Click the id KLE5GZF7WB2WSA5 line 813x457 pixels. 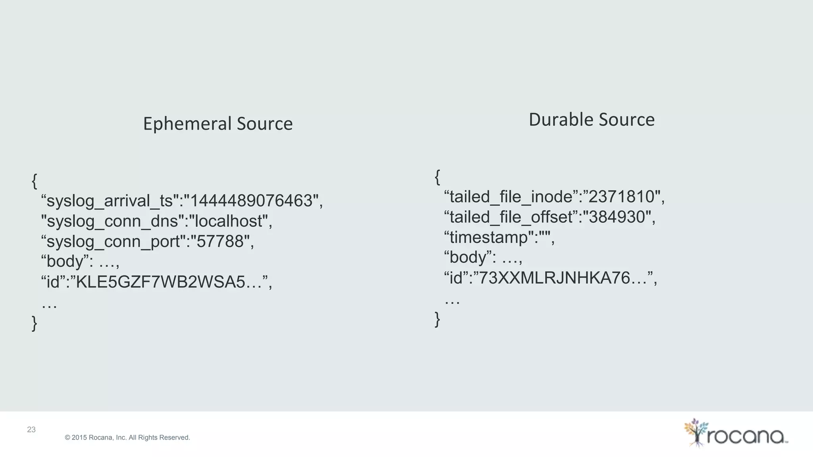(156, 282)
